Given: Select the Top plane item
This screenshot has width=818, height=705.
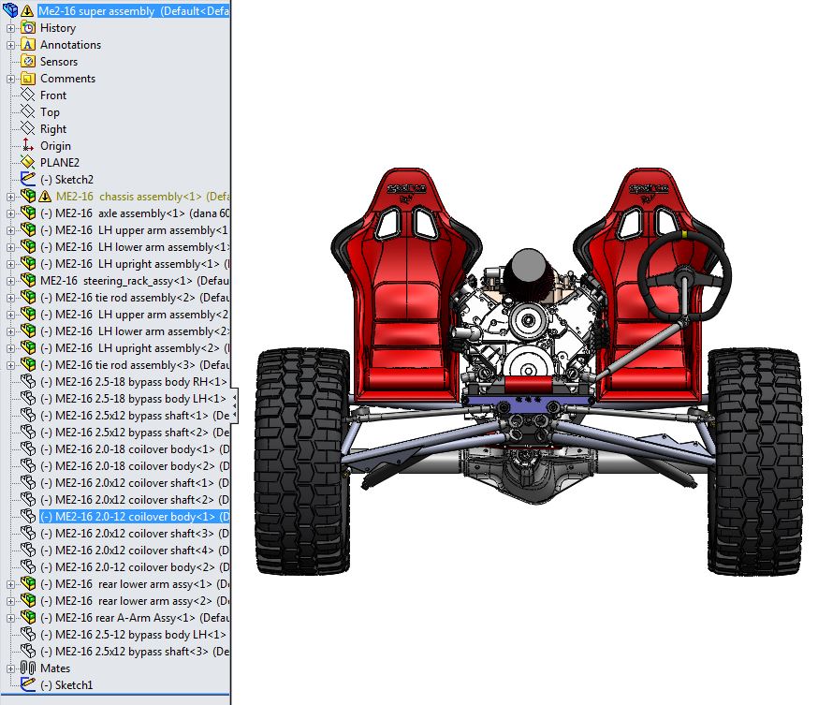Looking at the screenshot, I should tap(50, 112).
